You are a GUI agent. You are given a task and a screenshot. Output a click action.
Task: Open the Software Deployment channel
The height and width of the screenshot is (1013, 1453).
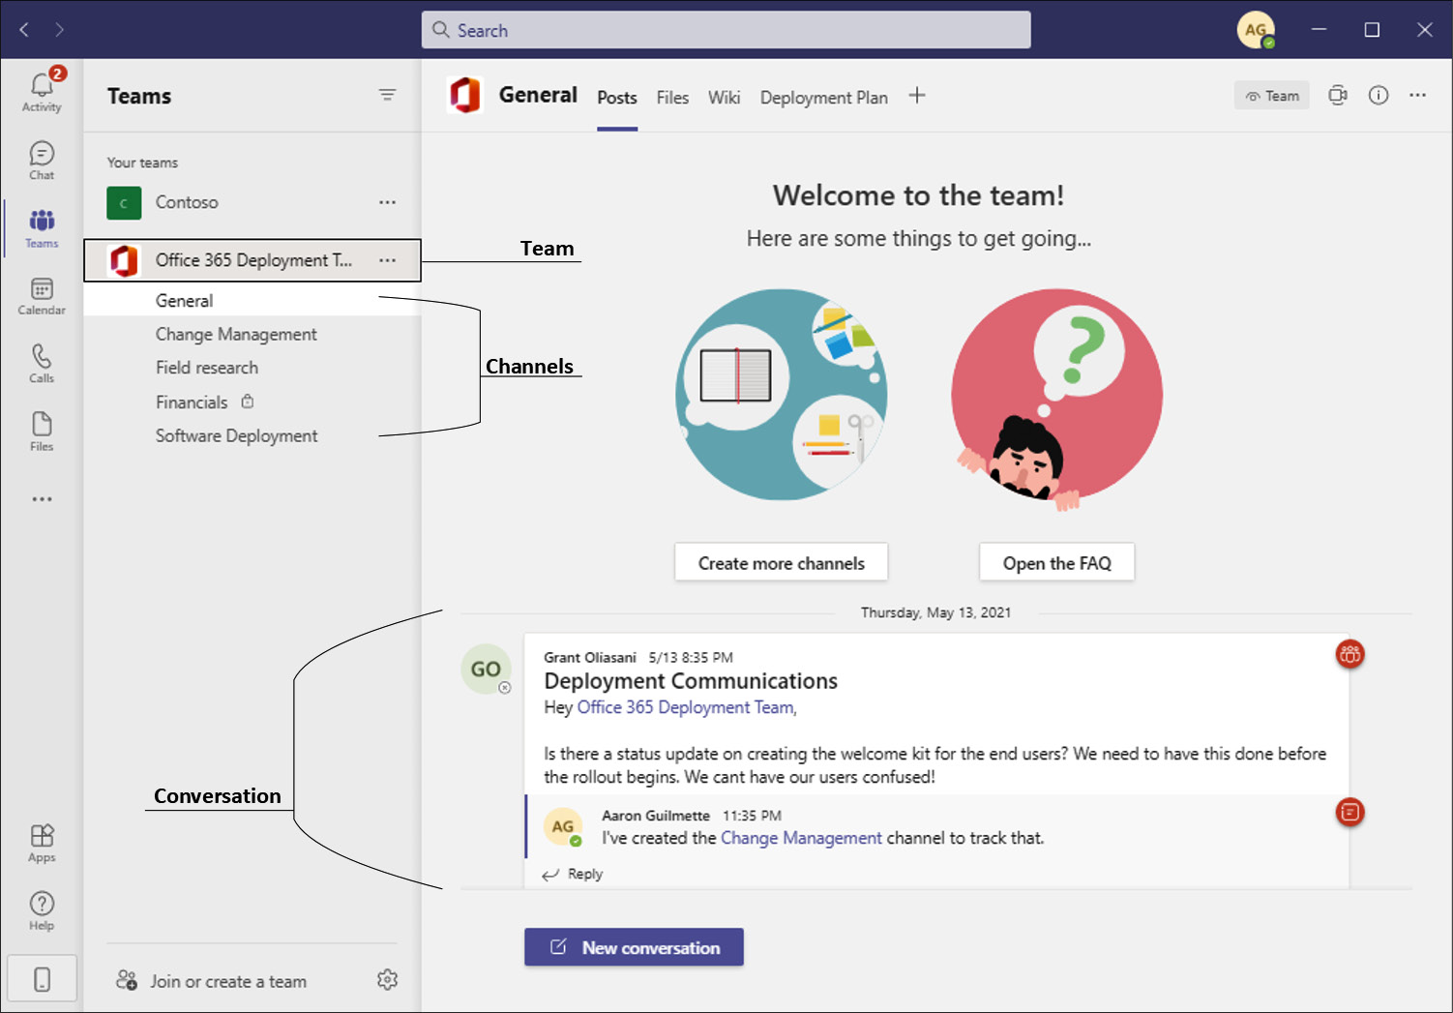coord(252,435)
